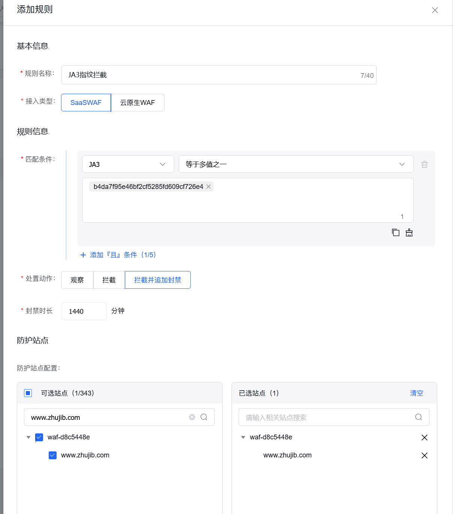Screen dimensions: 453x514
Task: Click the 可选站点（1/343）header text
Action: [x=68, y=393]
